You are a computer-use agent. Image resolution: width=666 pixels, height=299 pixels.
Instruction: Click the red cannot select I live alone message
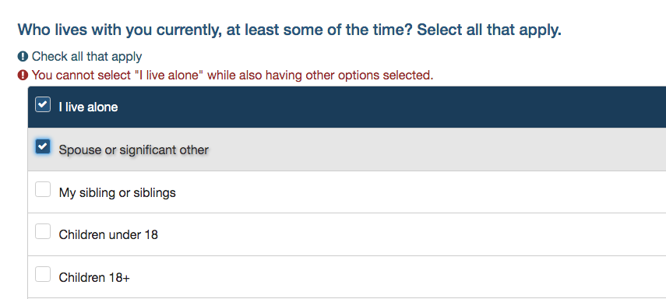232,76
